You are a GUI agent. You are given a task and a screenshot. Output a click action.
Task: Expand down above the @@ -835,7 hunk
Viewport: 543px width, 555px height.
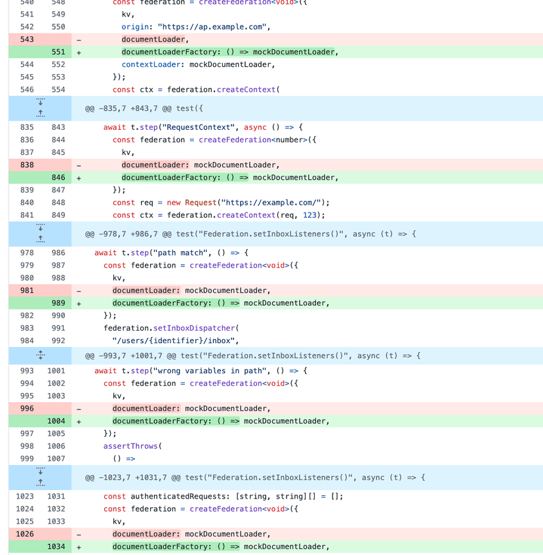click(x=40, y=102)
